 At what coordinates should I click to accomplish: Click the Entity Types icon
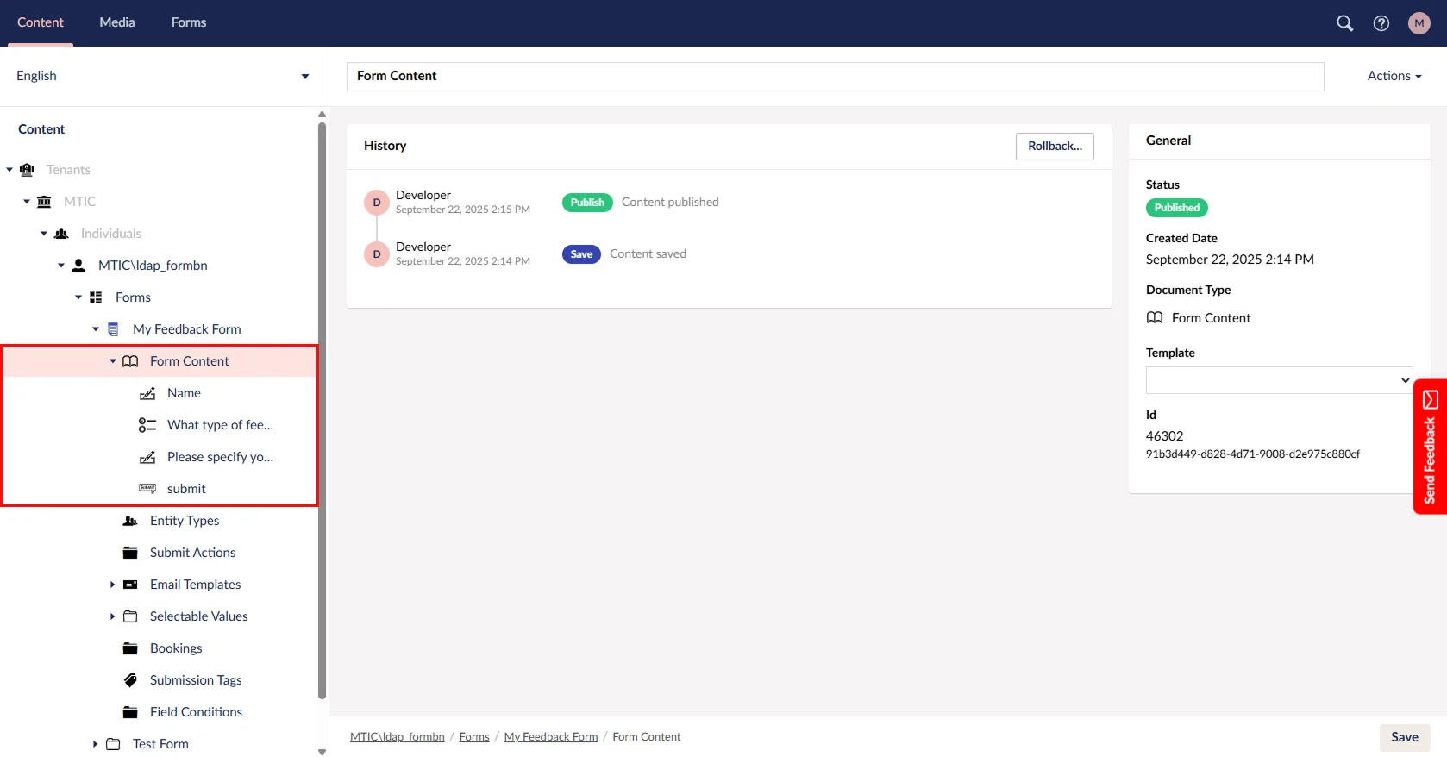click(x=130, y=521)
